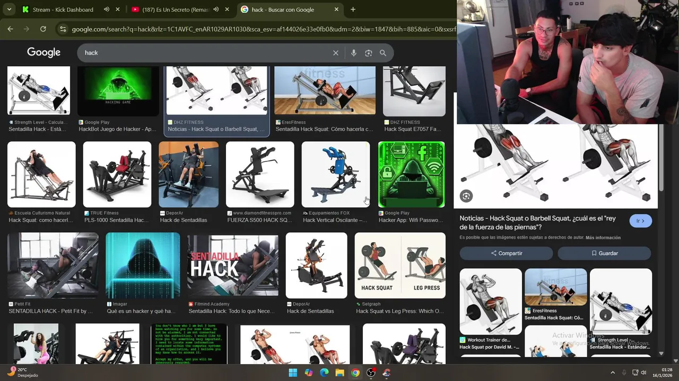Open a new browser tab
679x381 pixels.
(353, 10)
